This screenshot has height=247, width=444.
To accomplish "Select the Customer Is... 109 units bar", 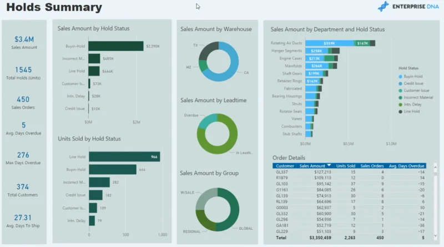I will (93, 208).
